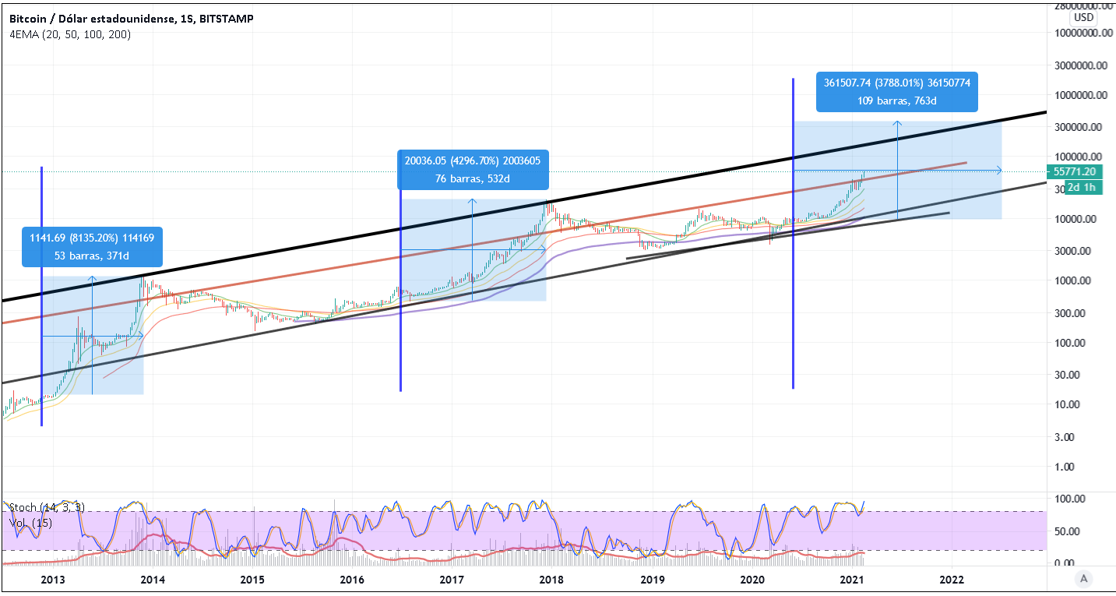Click the 2018 label on time axis

click(551, 580)
